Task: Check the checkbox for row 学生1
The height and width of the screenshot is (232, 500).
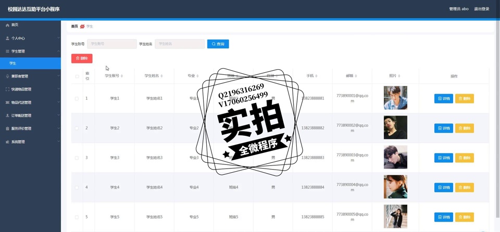Action: pyautogui.click(x=77, y=98)
